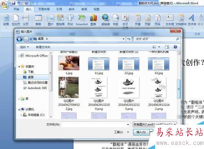Refresh the dialog folder location

point(129,39)
